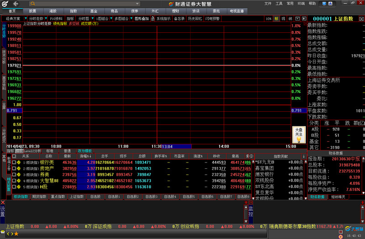The height and width of the screenshot is (239, 365).
Task: Click the yellow icon beside 房地产
Action: 19,168
